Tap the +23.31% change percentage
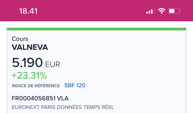193x113 pixels. tap(29, 76)
